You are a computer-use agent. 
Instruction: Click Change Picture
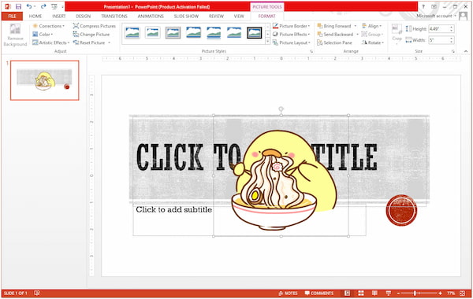click(x=91, y=35)
